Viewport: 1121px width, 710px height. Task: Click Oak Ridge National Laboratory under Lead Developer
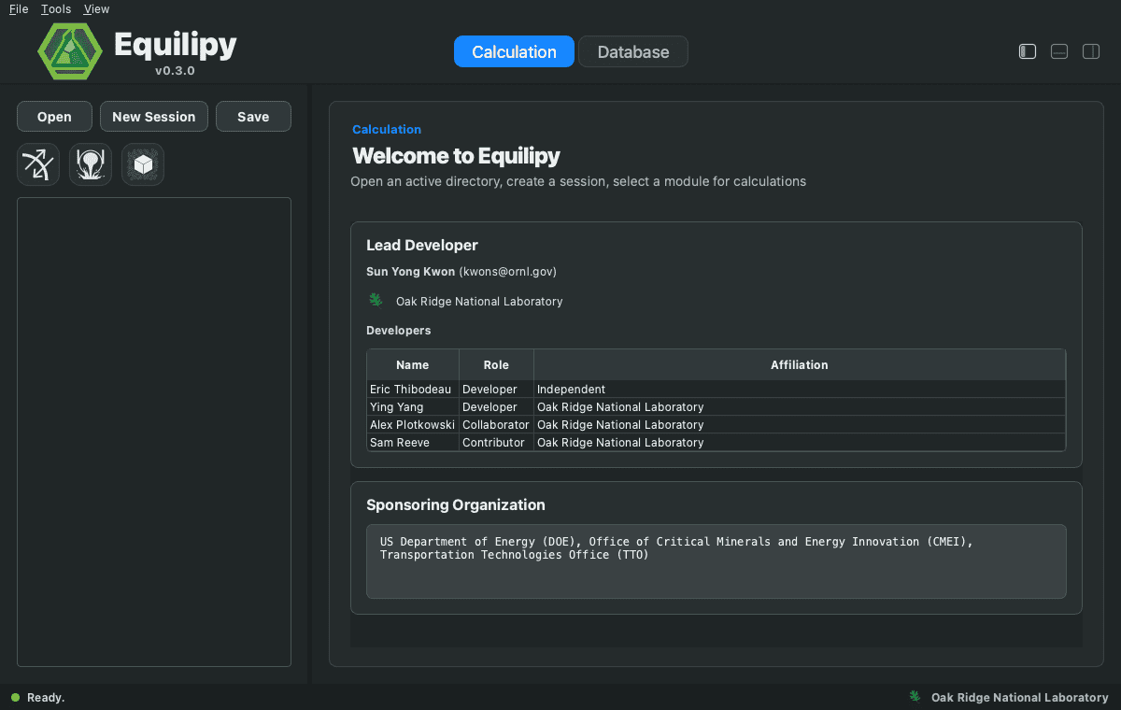(x=479, y=301)
